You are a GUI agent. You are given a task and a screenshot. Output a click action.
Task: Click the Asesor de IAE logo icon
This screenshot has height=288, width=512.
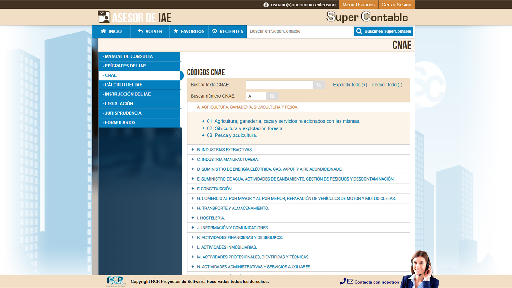tap(104, 17)
